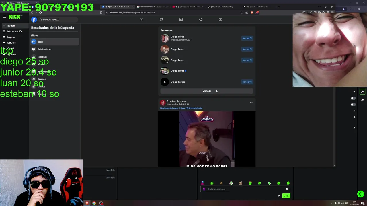Viewport: 367px width, 206px height.
Task: Open the Facebook Pages flag icon
Action: 161,19
